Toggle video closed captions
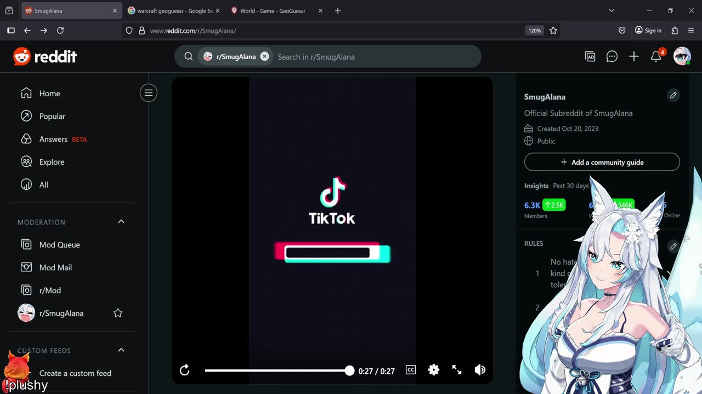The image size is (702, 394). coord(411,370)
